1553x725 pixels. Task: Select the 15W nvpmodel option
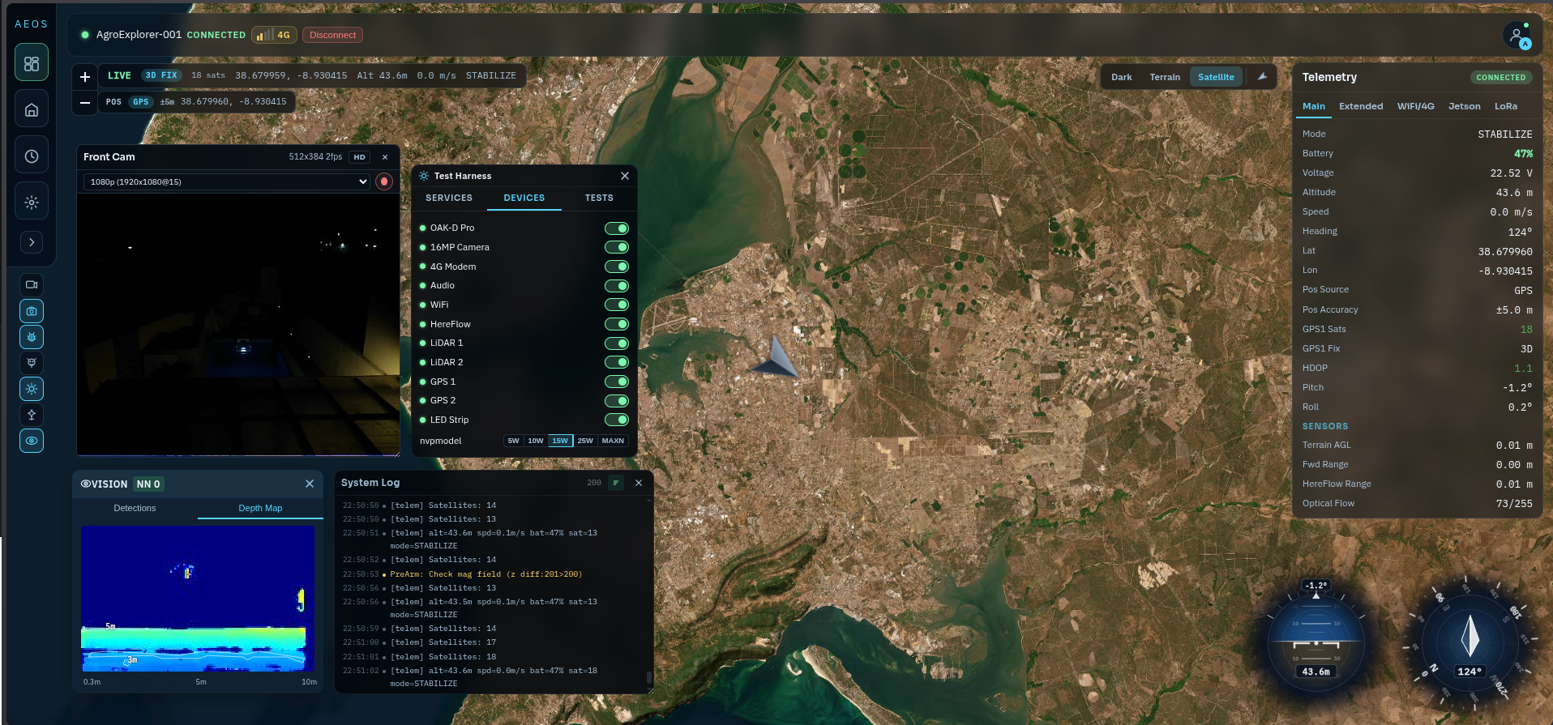click(560, 441)
